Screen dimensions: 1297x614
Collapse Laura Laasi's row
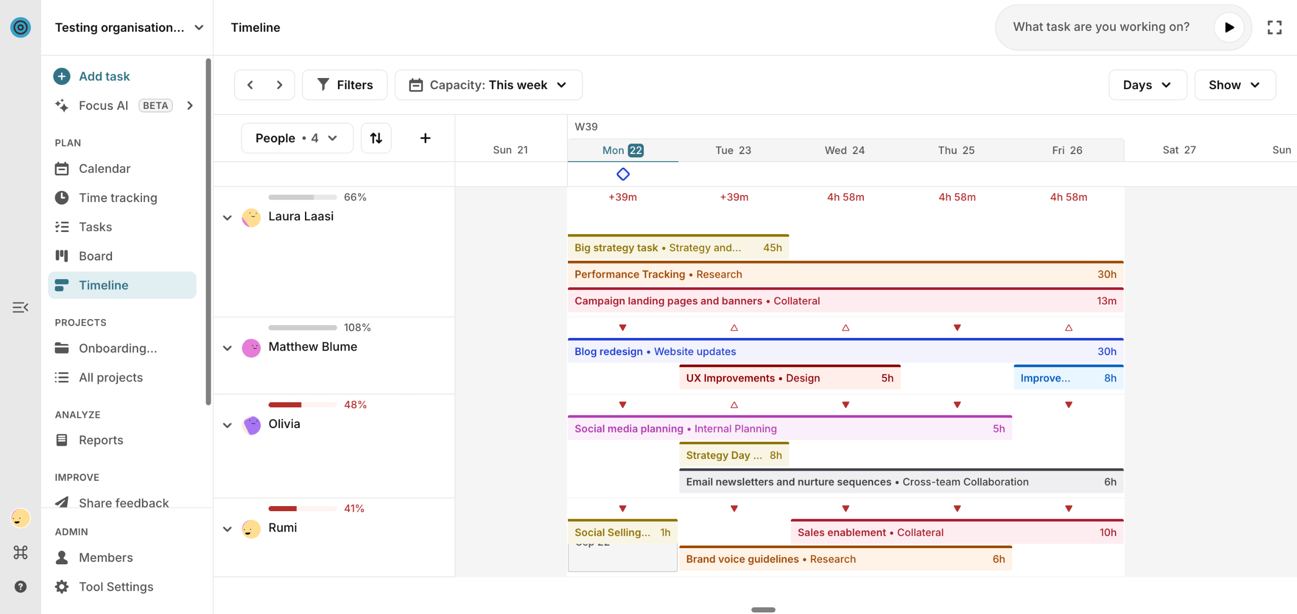pos(227,218)
